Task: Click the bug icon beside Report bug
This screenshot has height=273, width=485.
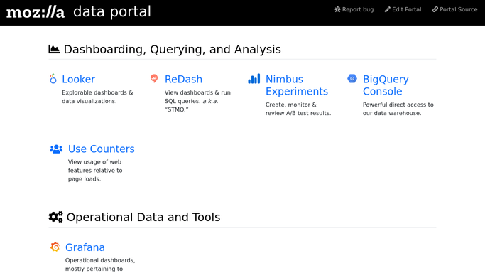Action: click(x=337, y=9)
